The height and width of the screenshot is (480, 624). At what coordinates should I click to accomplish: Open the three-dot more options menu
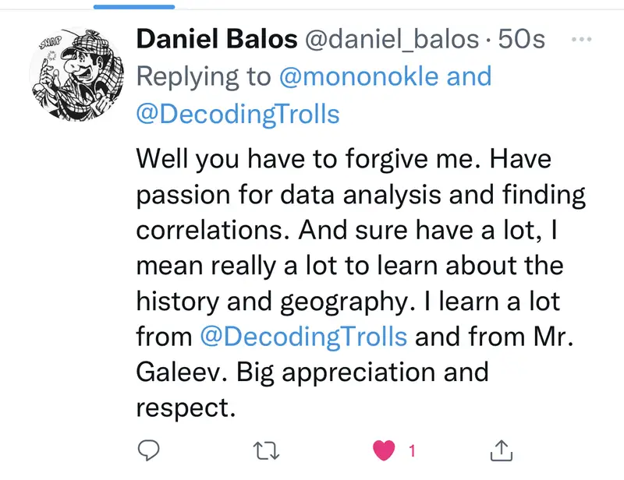[582, 39]
